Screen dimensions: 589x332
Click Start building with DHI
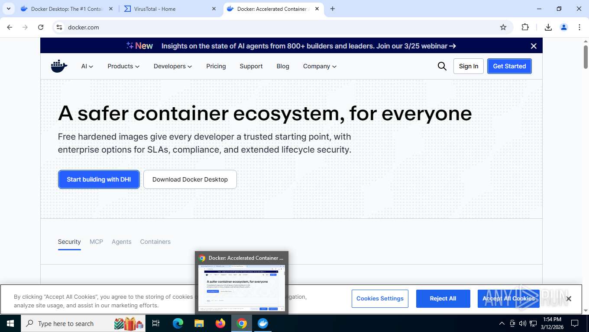[99, 179]
